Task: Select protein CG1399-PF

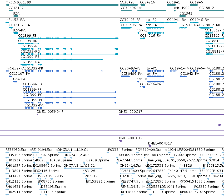Action: [x=32, y=90]
